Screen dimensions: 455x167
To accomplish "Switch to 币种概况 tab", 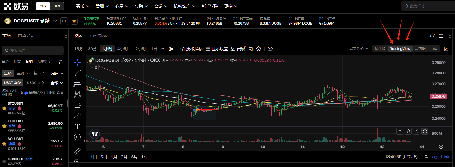I will [x=98, y=35].
